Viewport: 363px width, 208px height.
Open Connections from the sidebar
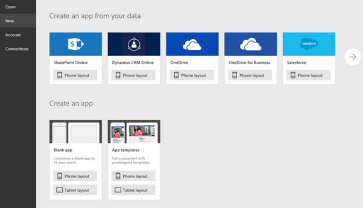pyautogui.click(x=17, y=49)
